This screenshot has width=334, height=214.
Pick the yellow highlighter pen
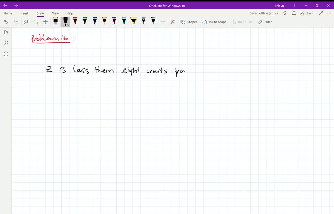[134, 21]
